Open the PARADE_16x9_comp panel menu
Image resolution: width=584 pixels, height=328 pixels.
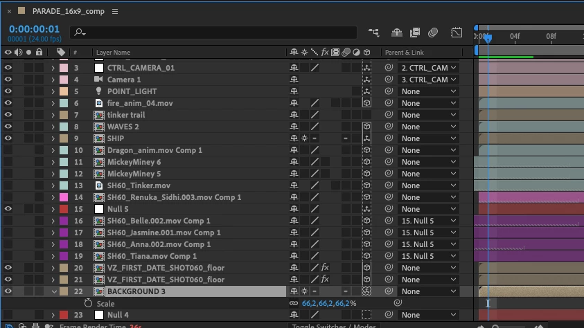pos(115,12)
